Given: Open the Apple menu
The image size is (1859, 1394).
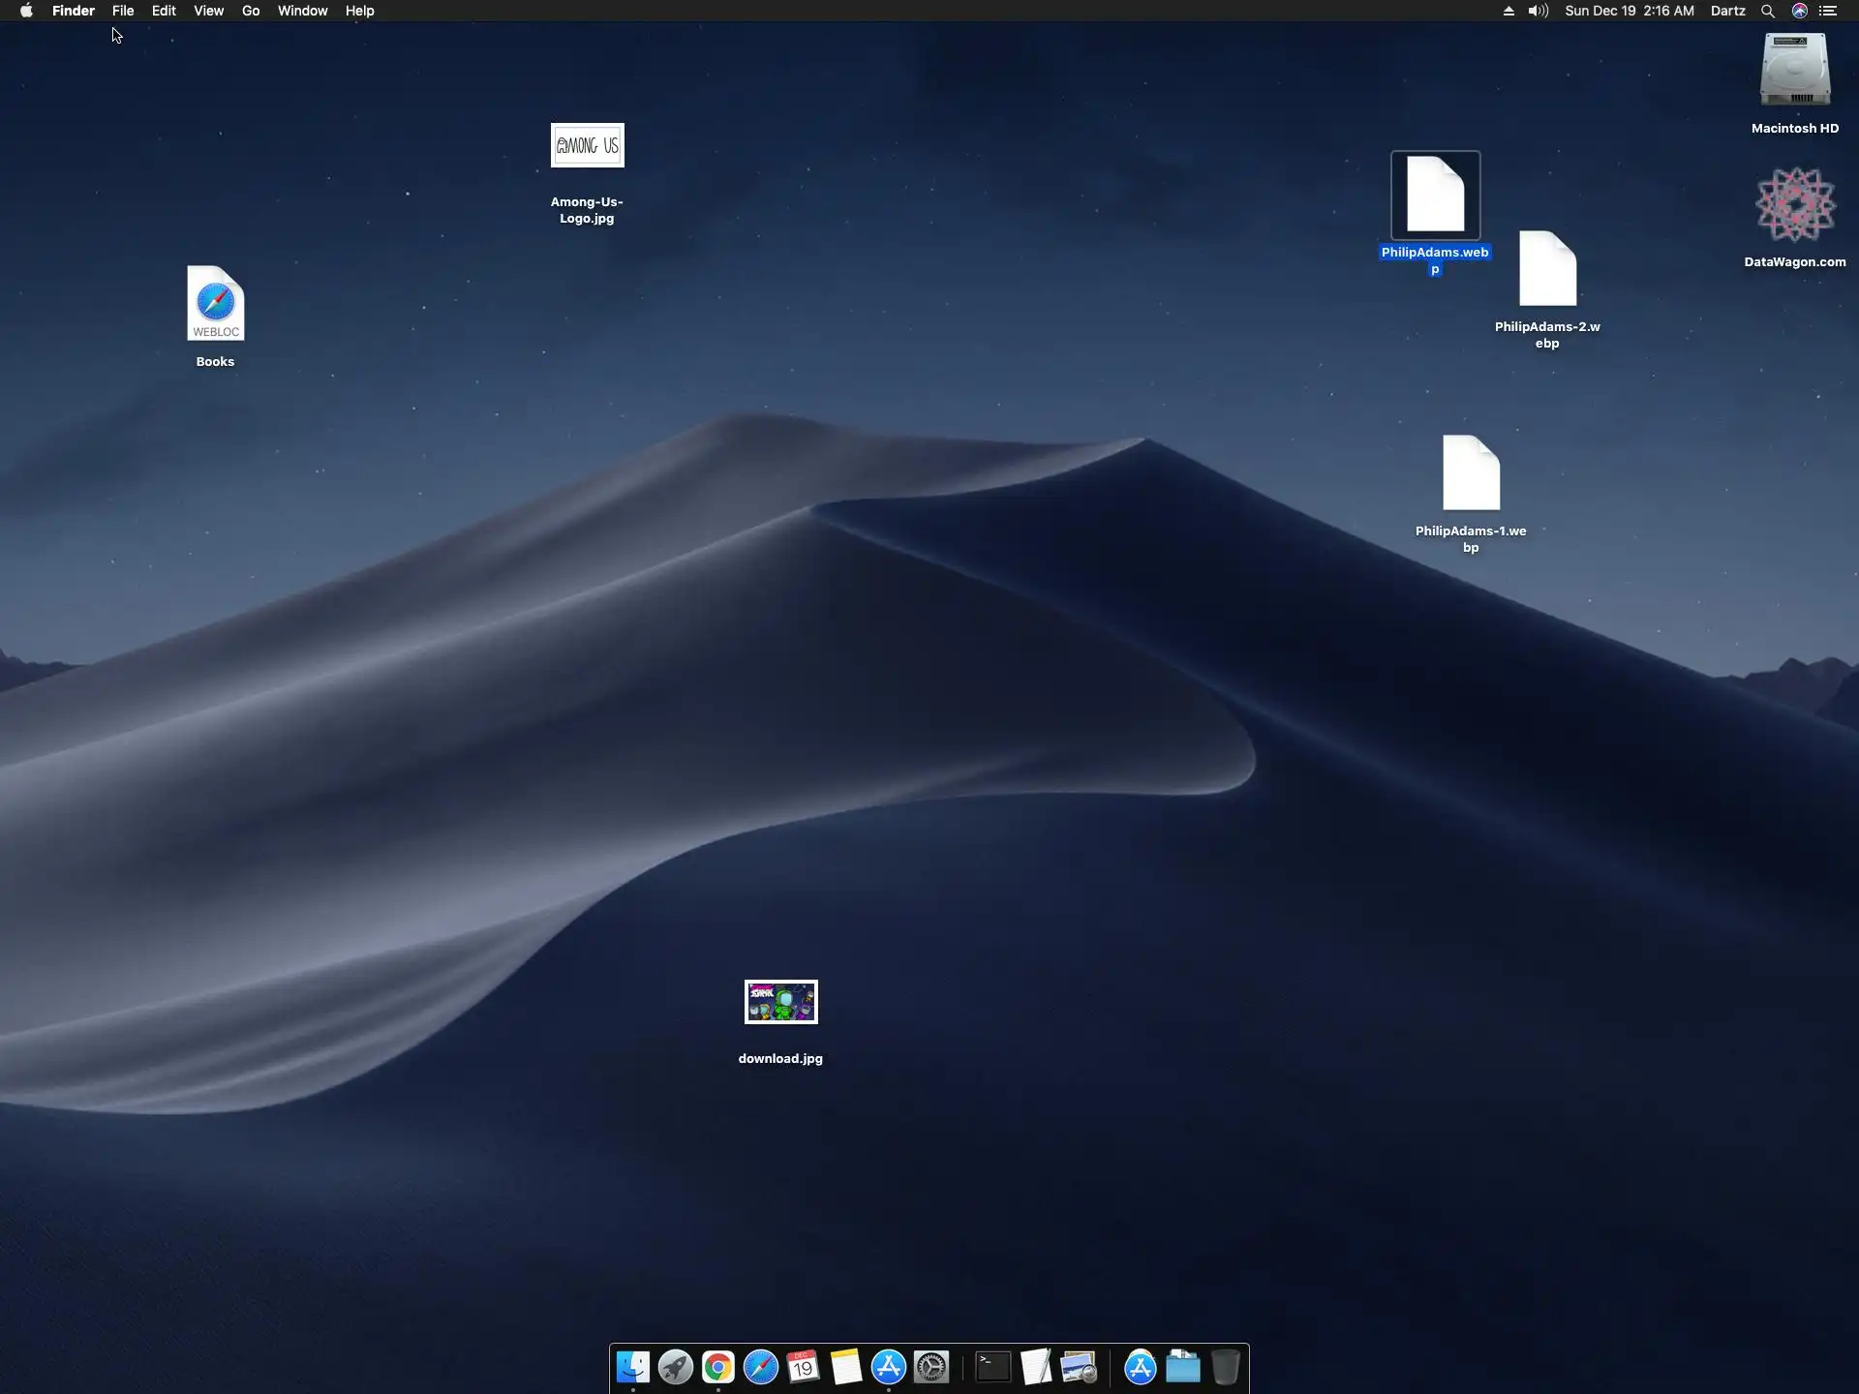Looking at the screenshot, I should click(26, 11).
